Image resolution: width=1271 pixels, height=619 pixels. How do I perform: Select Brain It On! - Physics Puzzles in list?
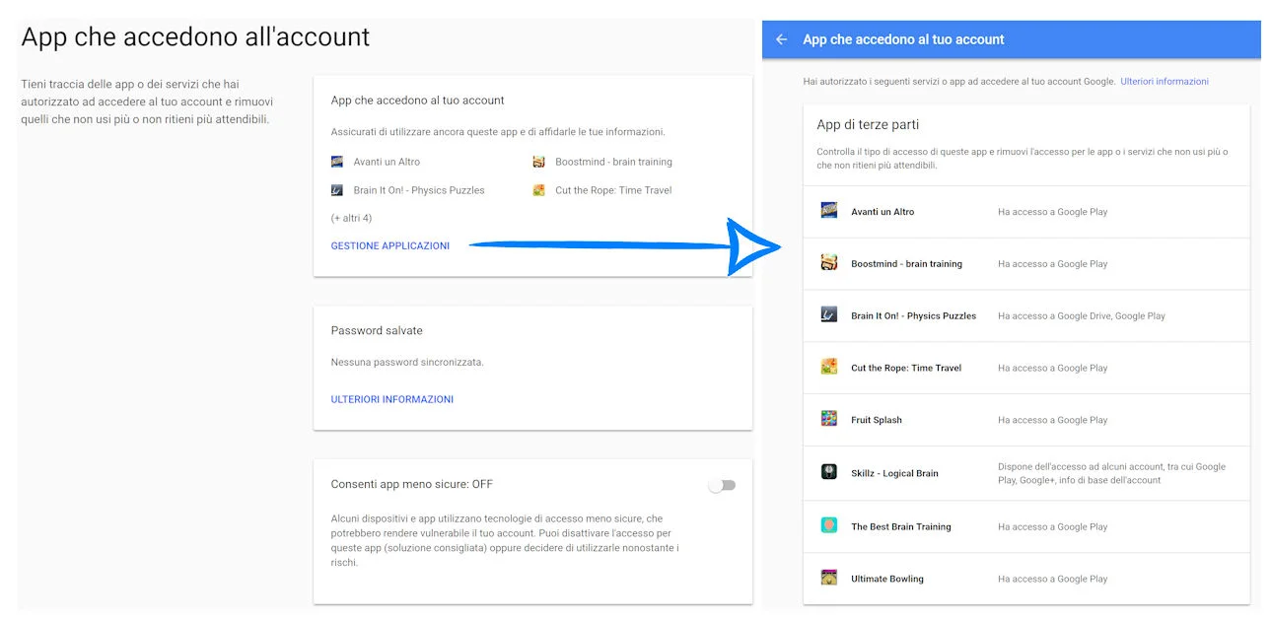(913, 316)
